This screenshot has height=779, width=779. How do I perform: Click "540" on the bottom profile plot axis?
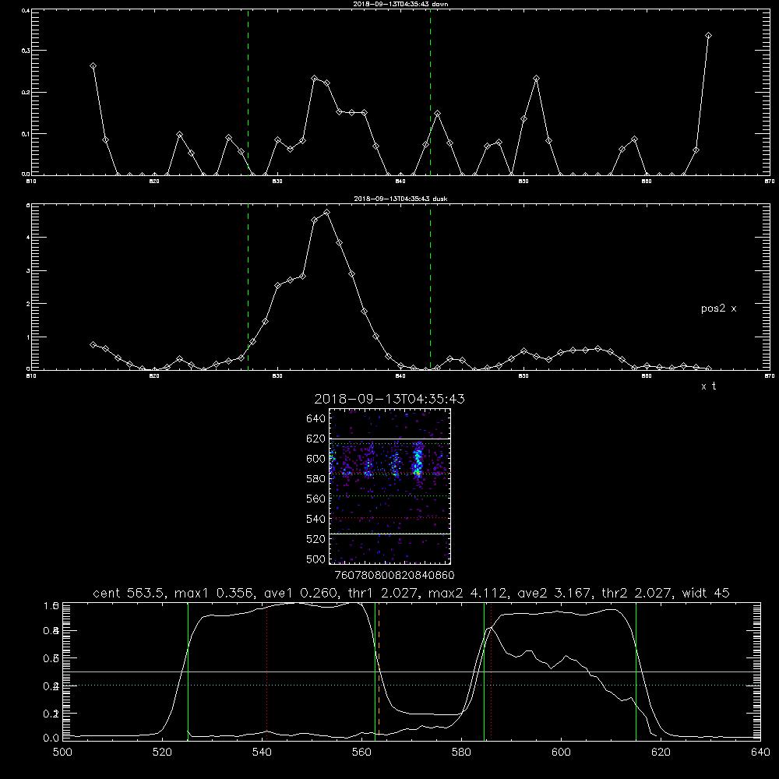pyautogui.click(x=262, y=753)
